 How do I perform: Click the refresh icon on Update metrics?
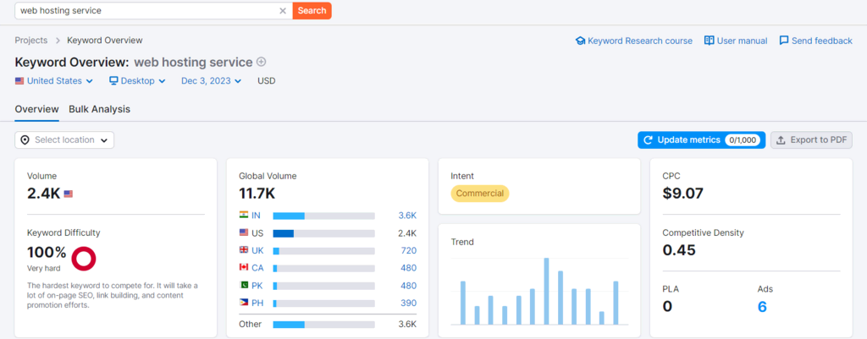coord(649,140)
